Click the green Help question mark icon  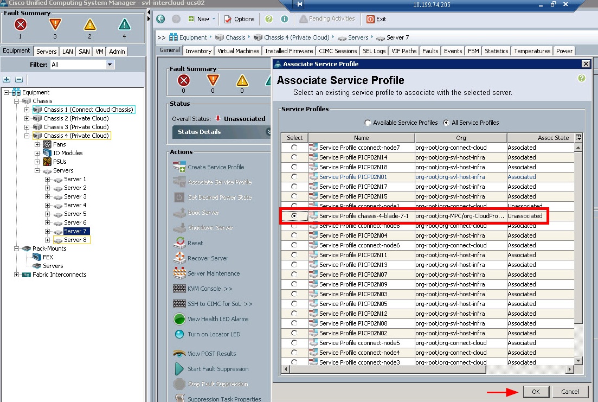(x=269, y=18)
